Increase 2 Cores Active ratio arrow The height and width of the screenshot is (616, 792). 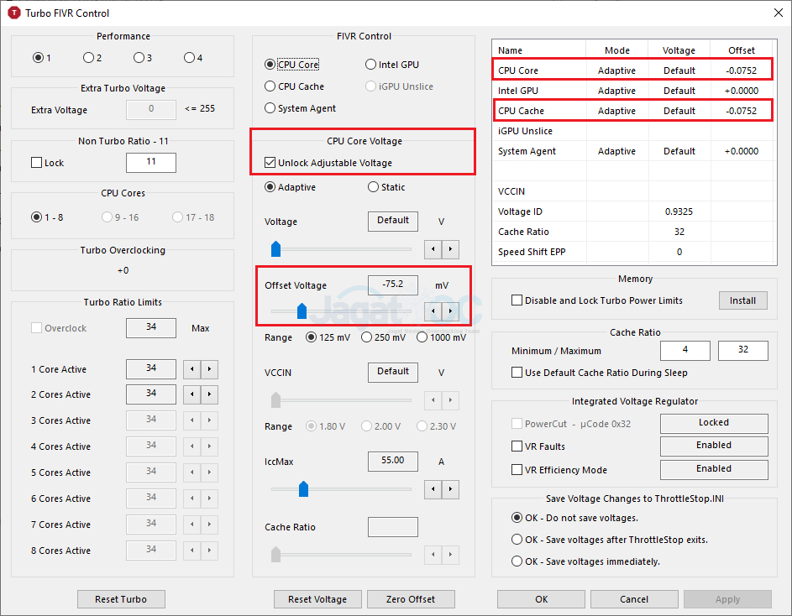coord(209,394)
